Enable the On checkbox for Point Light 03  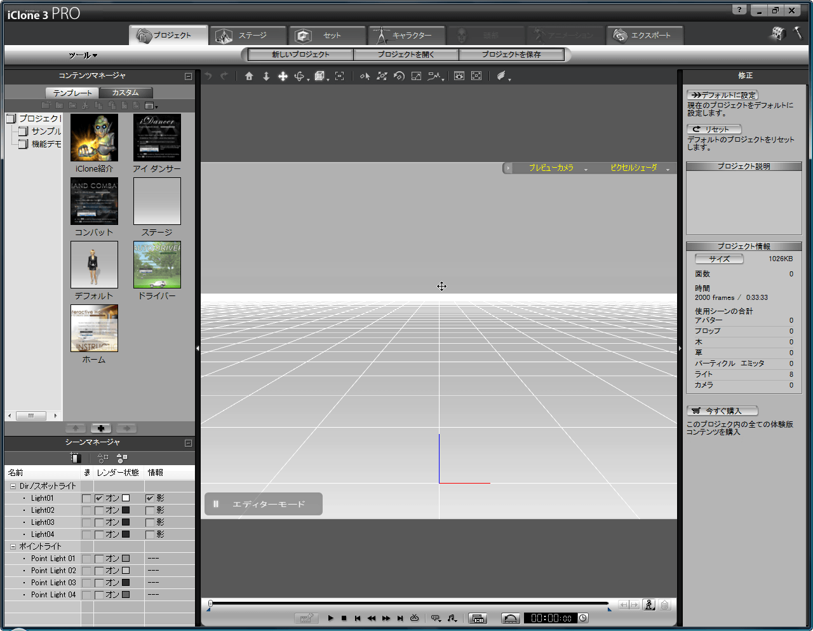[99, 583]
